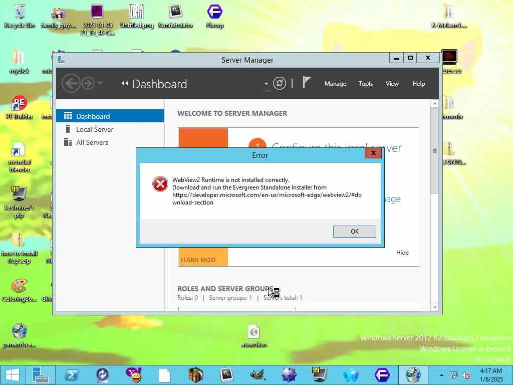
Task: Select the kaslminer's pfp desktop icon
Action: tap(20, 203)
